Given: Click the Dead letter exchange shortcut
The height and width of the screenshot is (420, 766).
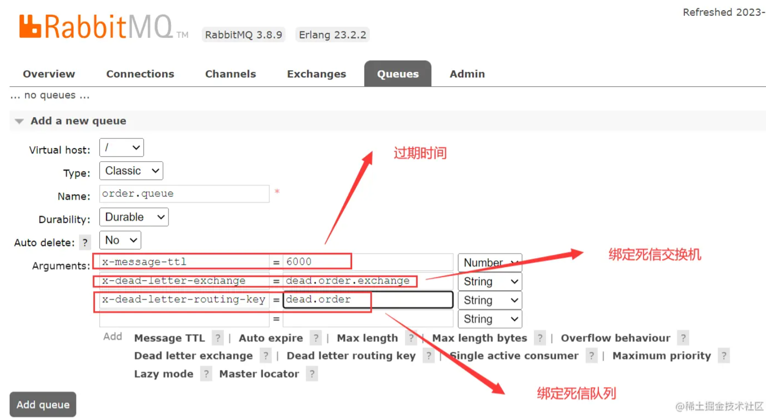Looking at the screenshot, I should 193,356.
